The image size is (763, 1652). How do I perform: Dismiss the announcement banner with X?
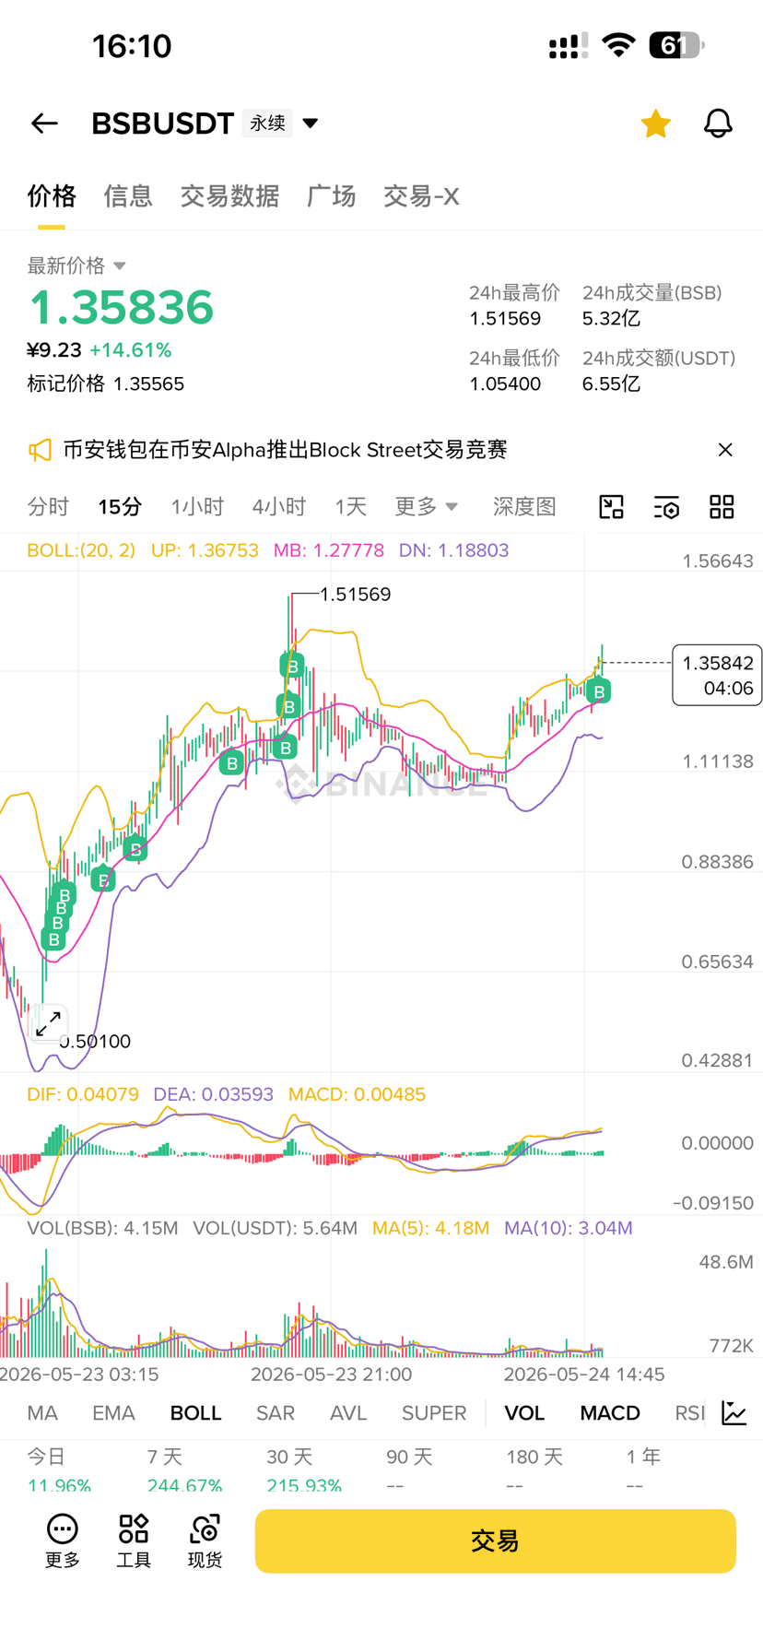(x=725, y=450)
